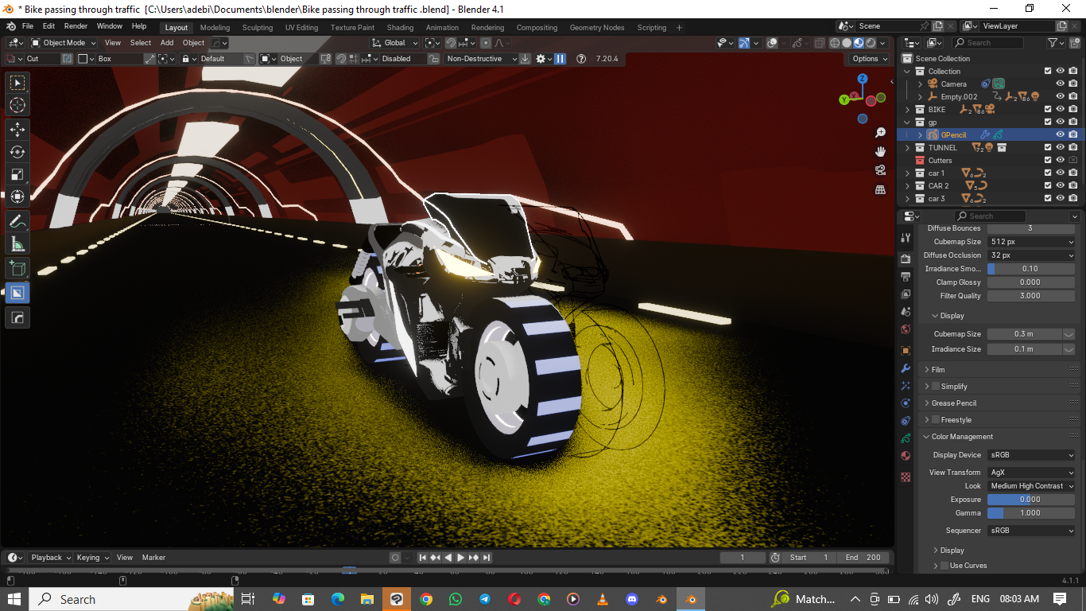
Task: Disable Camera object in renders
Action: point(1073,84)
